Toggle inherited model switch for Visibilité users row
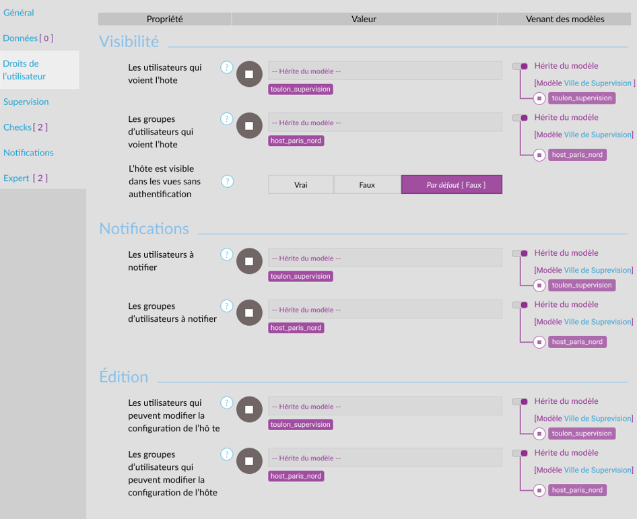Image resolution: width=637 pixels, height=519 pixels. pyautogui.click(x=520, y=66)
